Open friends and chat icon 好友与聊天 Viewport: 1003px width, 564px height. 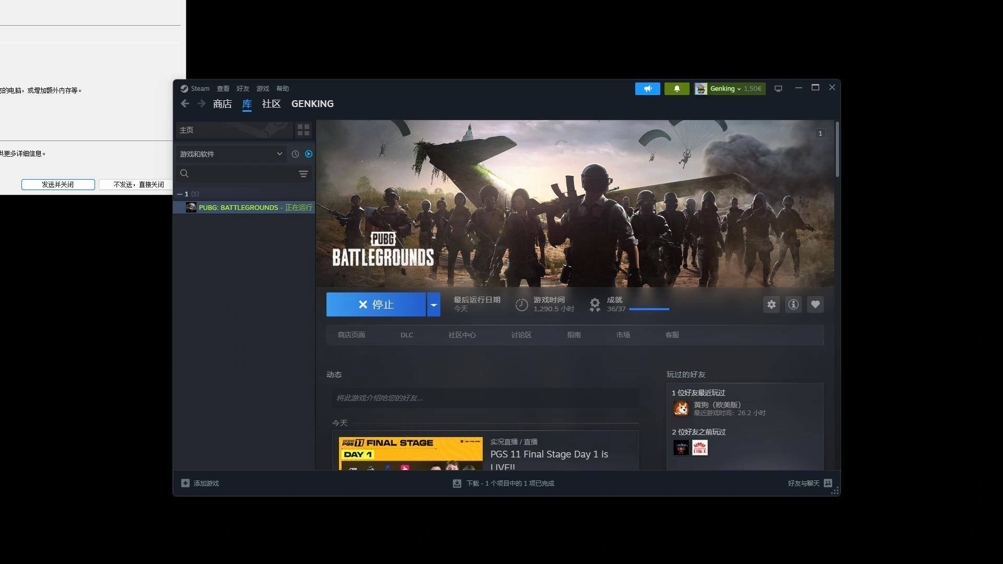point(828,483)
